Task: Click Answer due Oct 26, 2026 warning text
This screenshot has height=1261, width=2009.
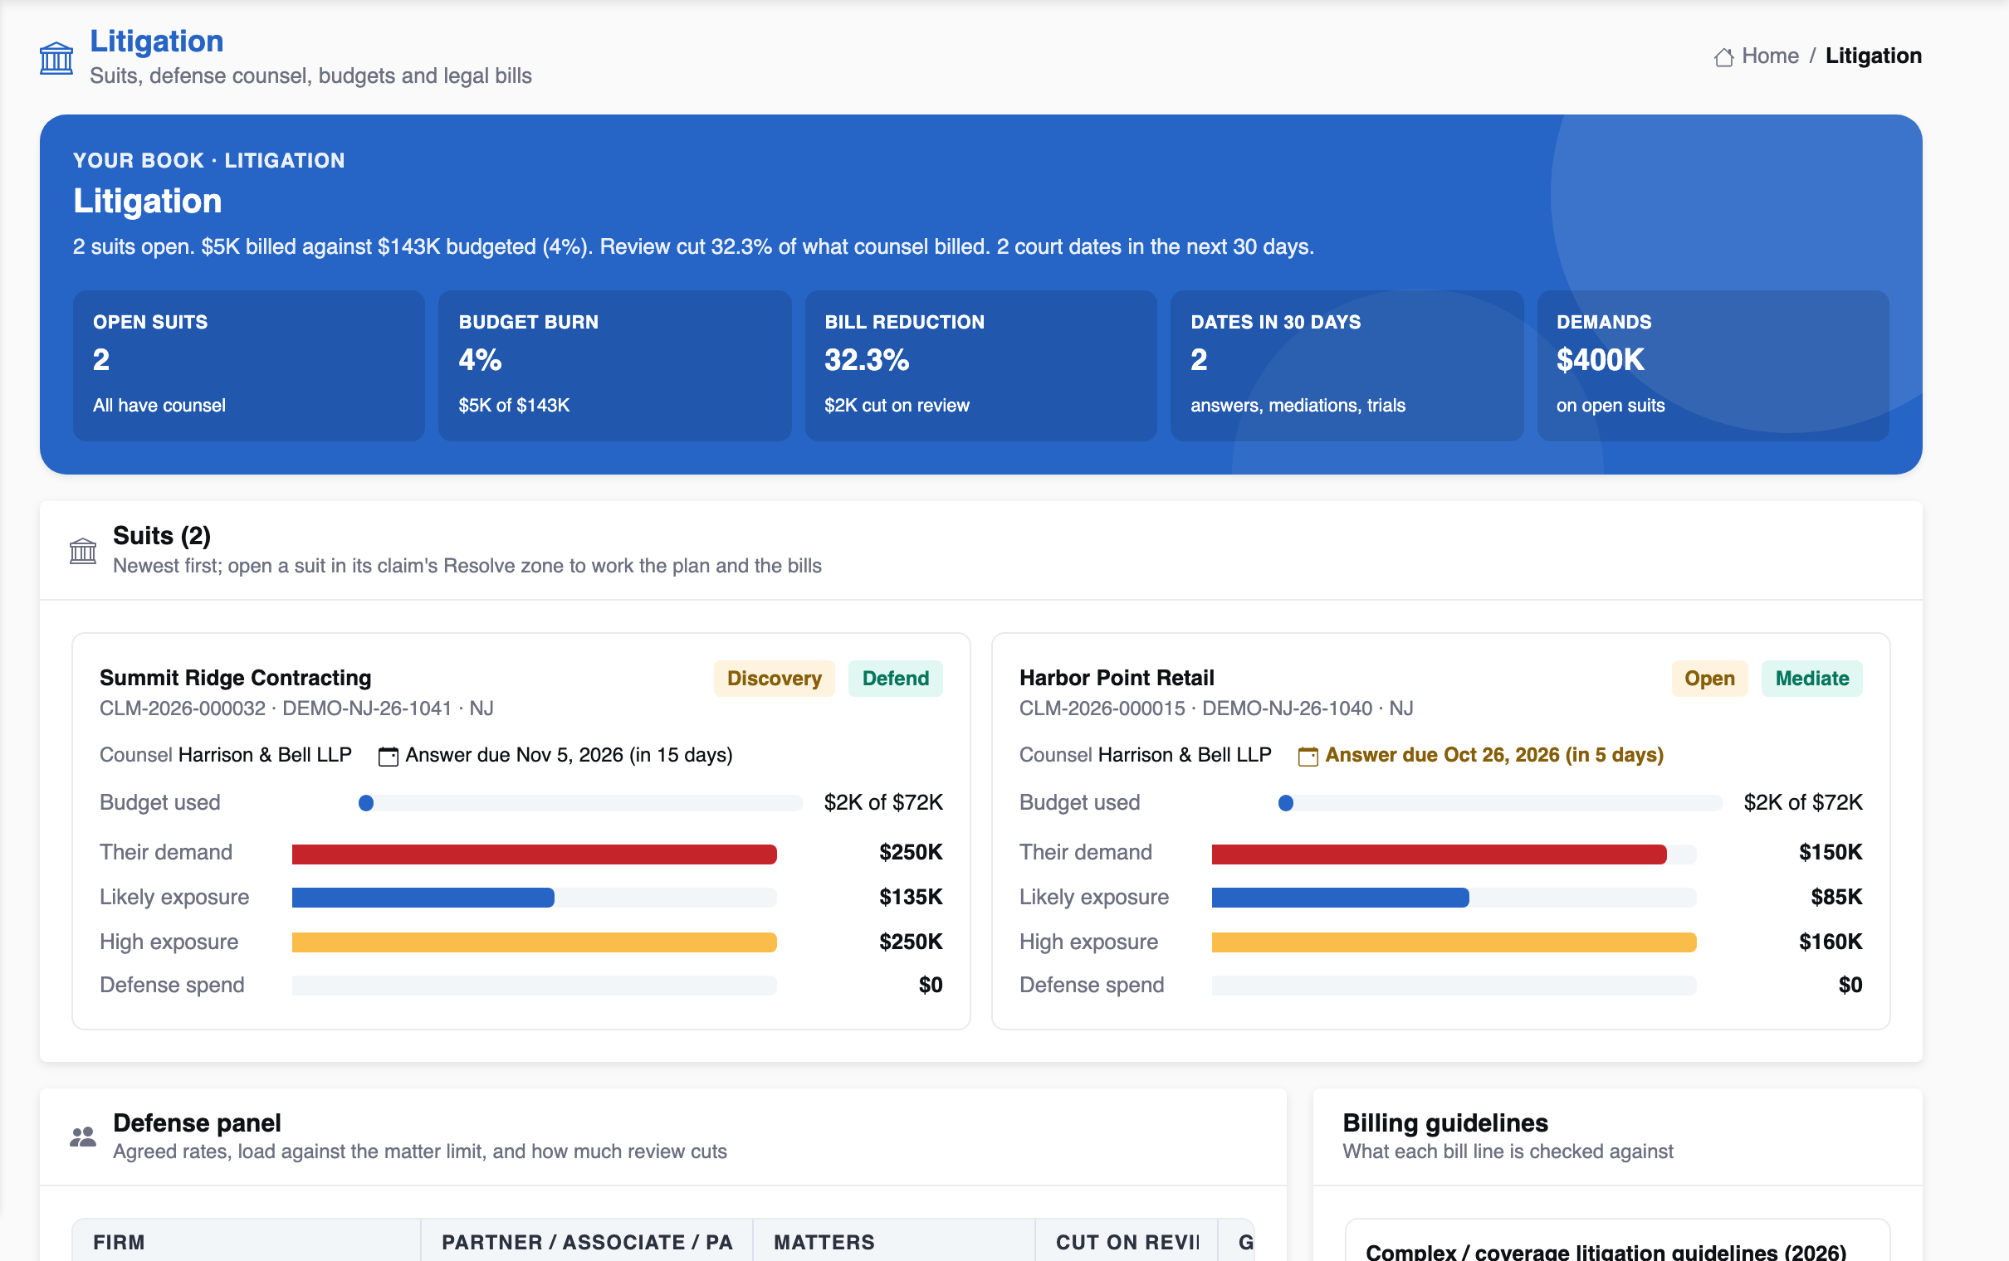Action: tap(1494, 755)
